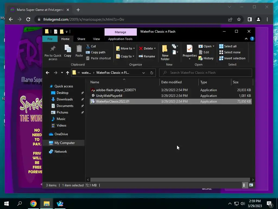Click Paste shortcut in the ribbon
The height and width of the screenshot is (209, 278).
pos(99,58)
